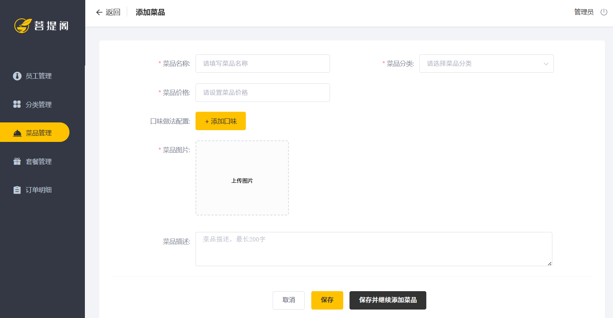
Task: Click the yellow 保存 button
Action: point(327,300)
